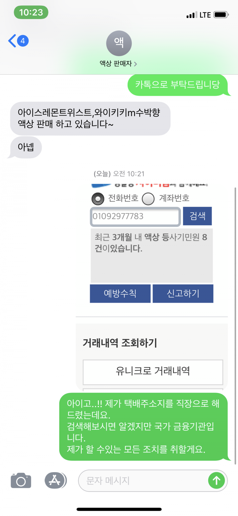
Task: Tap the green 10:23 time pill
Action: point(31,13)
